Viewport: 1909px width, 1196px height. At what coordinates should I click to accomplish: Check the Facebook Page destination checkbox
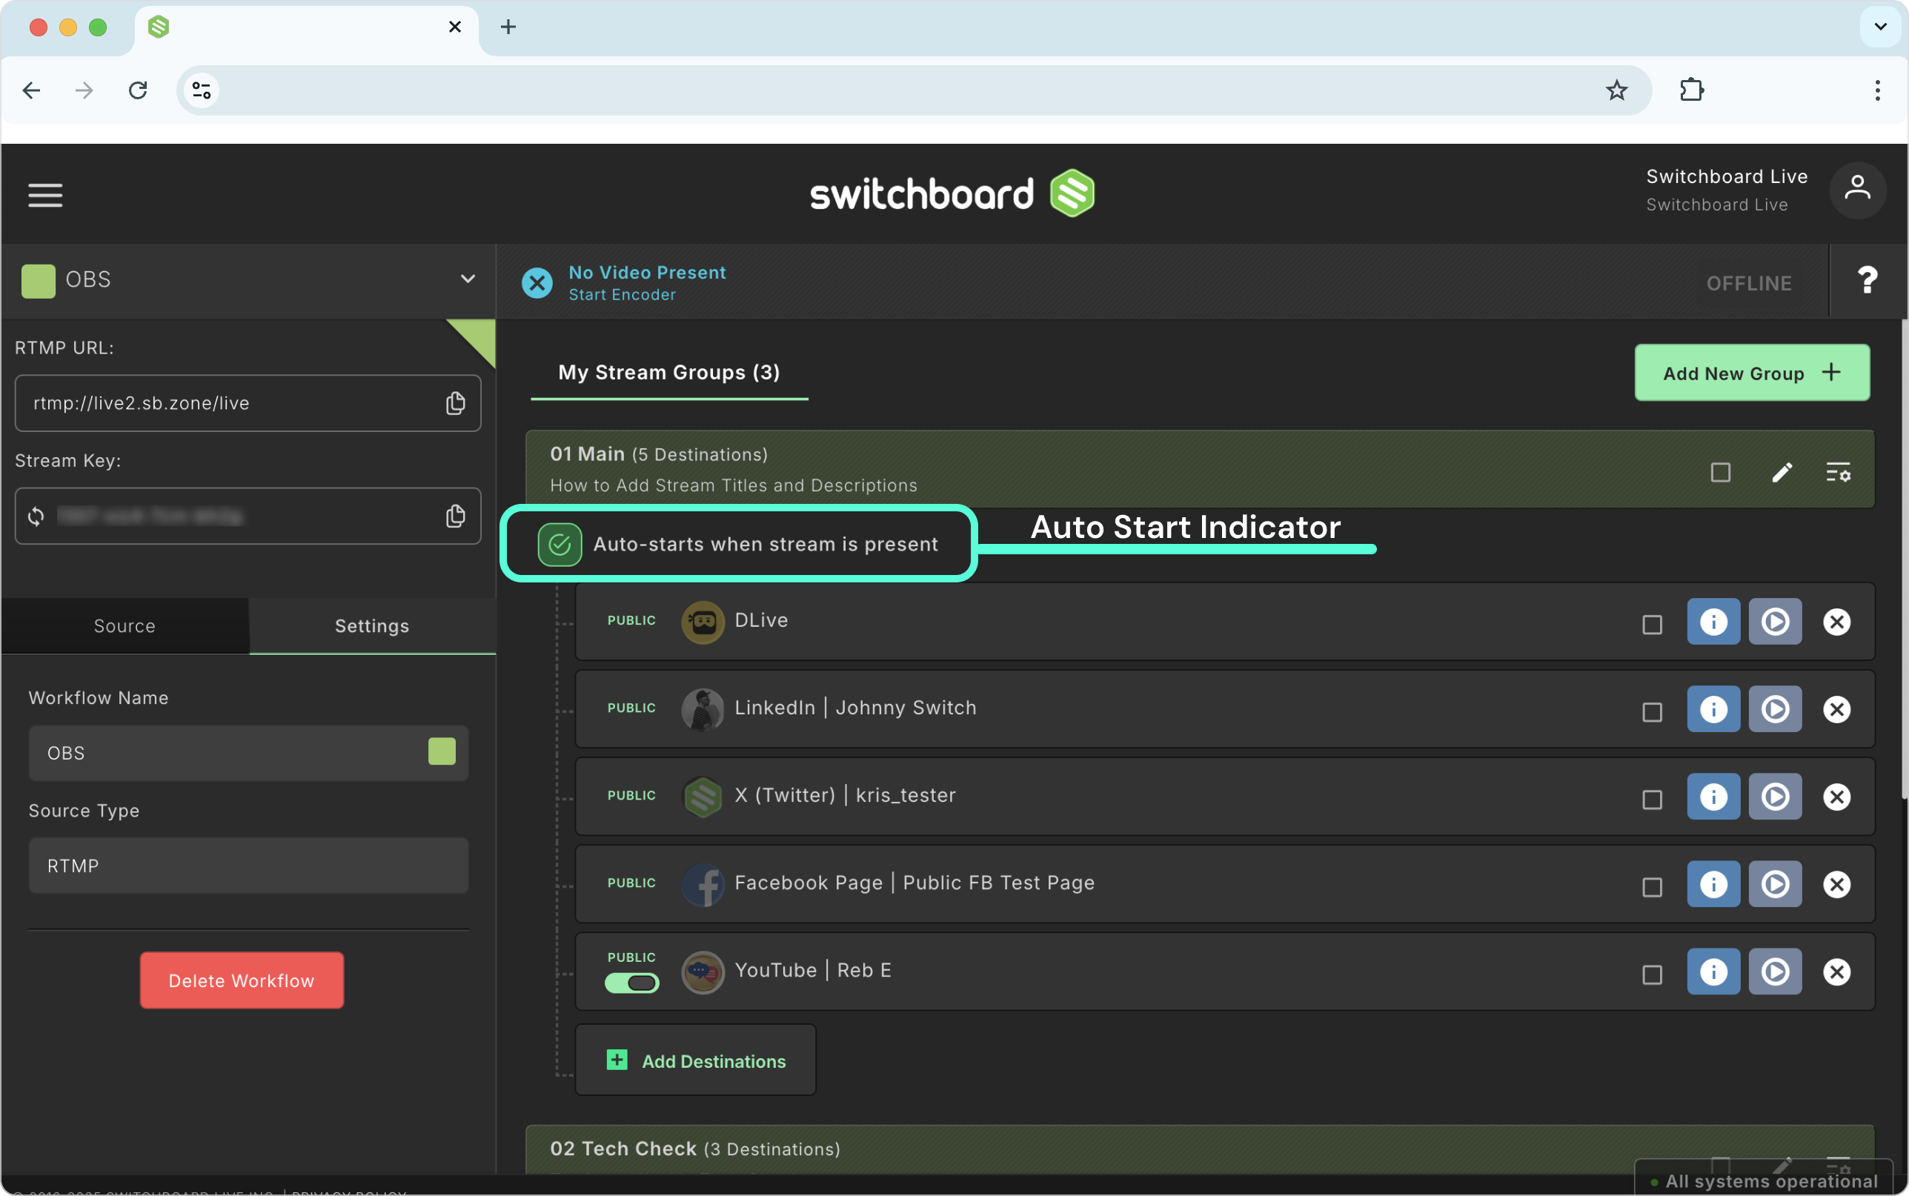[1651, 887]
